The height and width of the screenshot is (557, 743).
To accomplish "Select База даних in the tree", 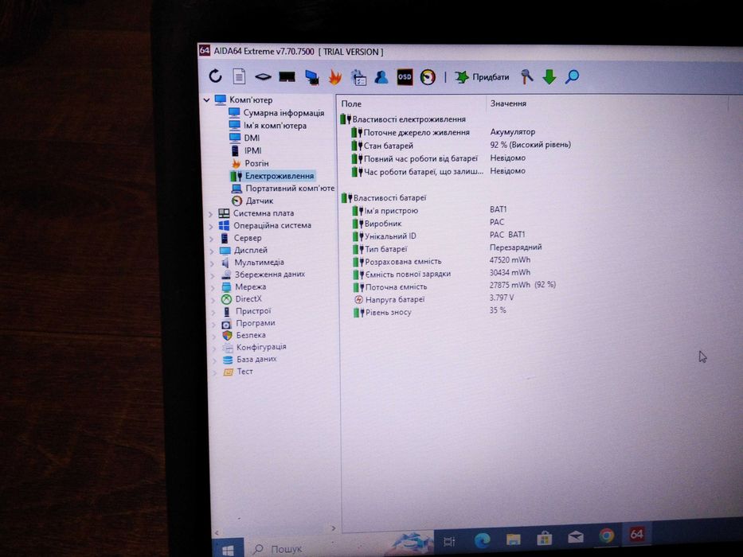I will pyautogui.click(x=250, y=359).
